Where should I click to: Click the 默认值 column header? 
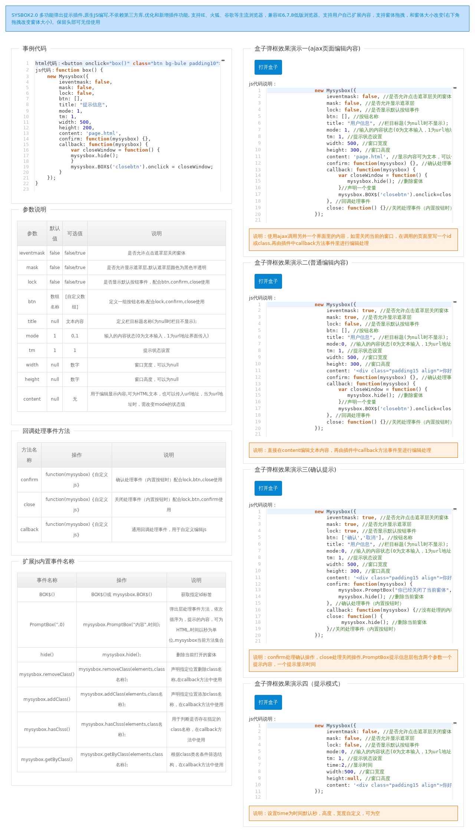55,233
